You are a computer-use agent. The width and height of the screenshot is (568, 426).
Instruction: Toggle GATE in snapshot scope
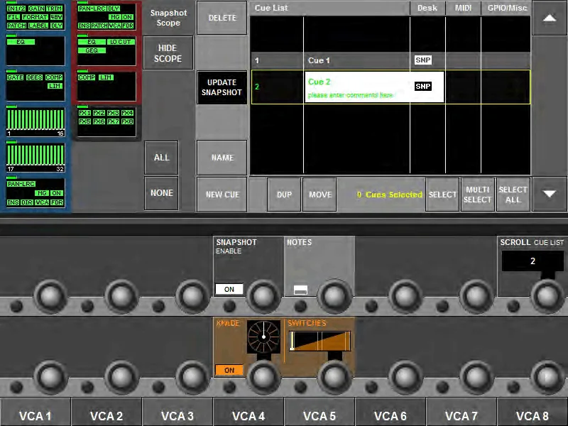[x=15, y=77]
